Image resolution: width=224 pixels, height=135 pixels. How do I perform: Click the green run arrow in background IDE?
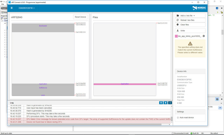(218, 12)
